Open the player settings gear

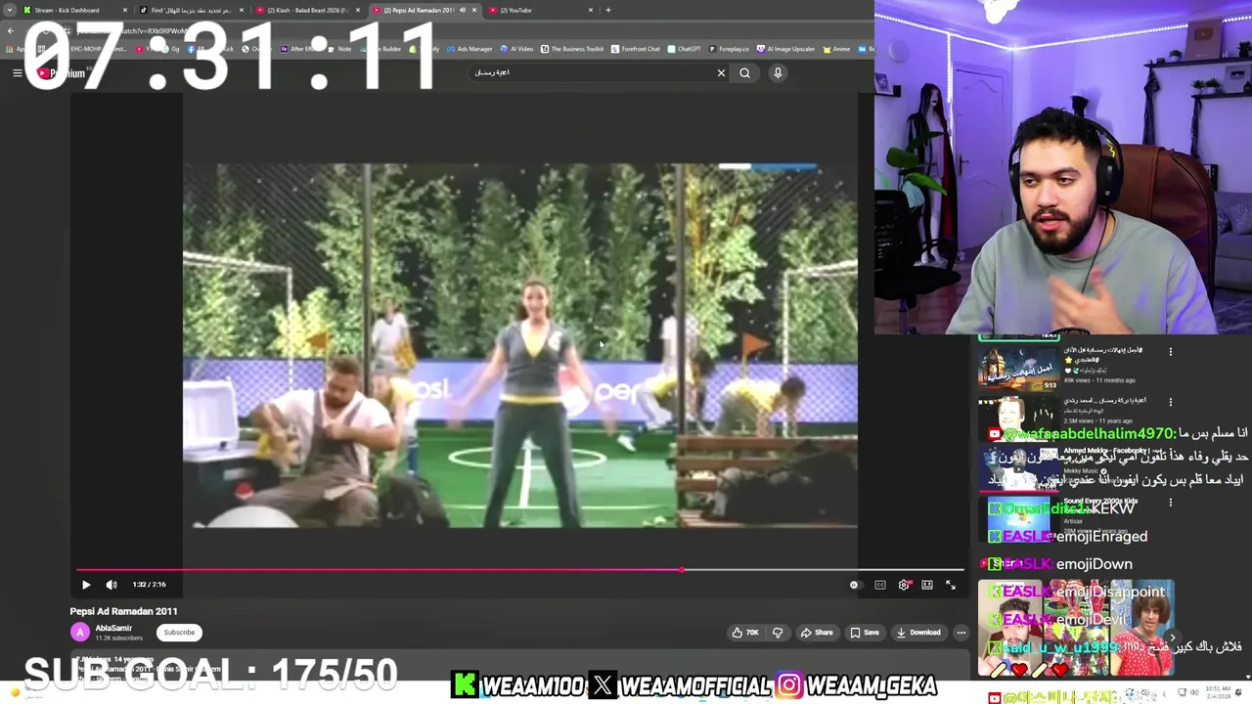pos(904,585)
